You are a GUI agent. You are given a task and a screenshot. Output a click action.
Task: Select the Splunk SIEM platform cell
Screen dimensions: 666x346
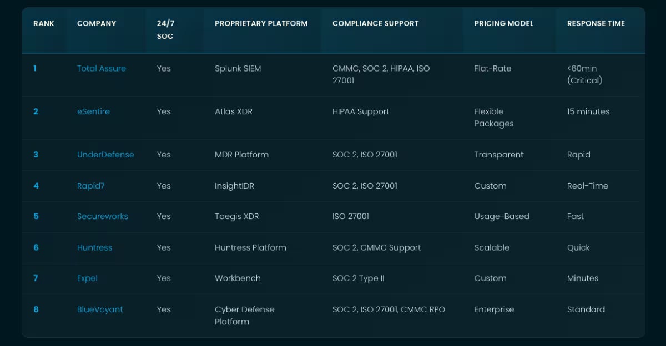pos(238,68)
